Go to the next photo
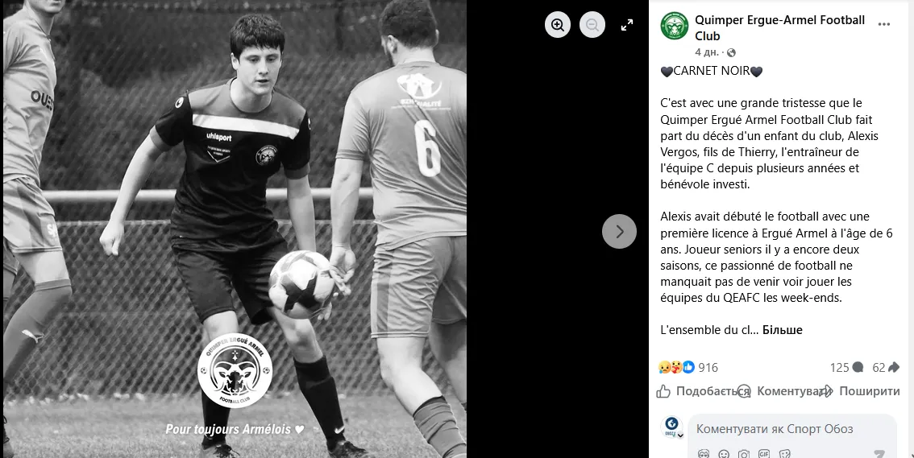914x458 pixels. click(619, 232)
